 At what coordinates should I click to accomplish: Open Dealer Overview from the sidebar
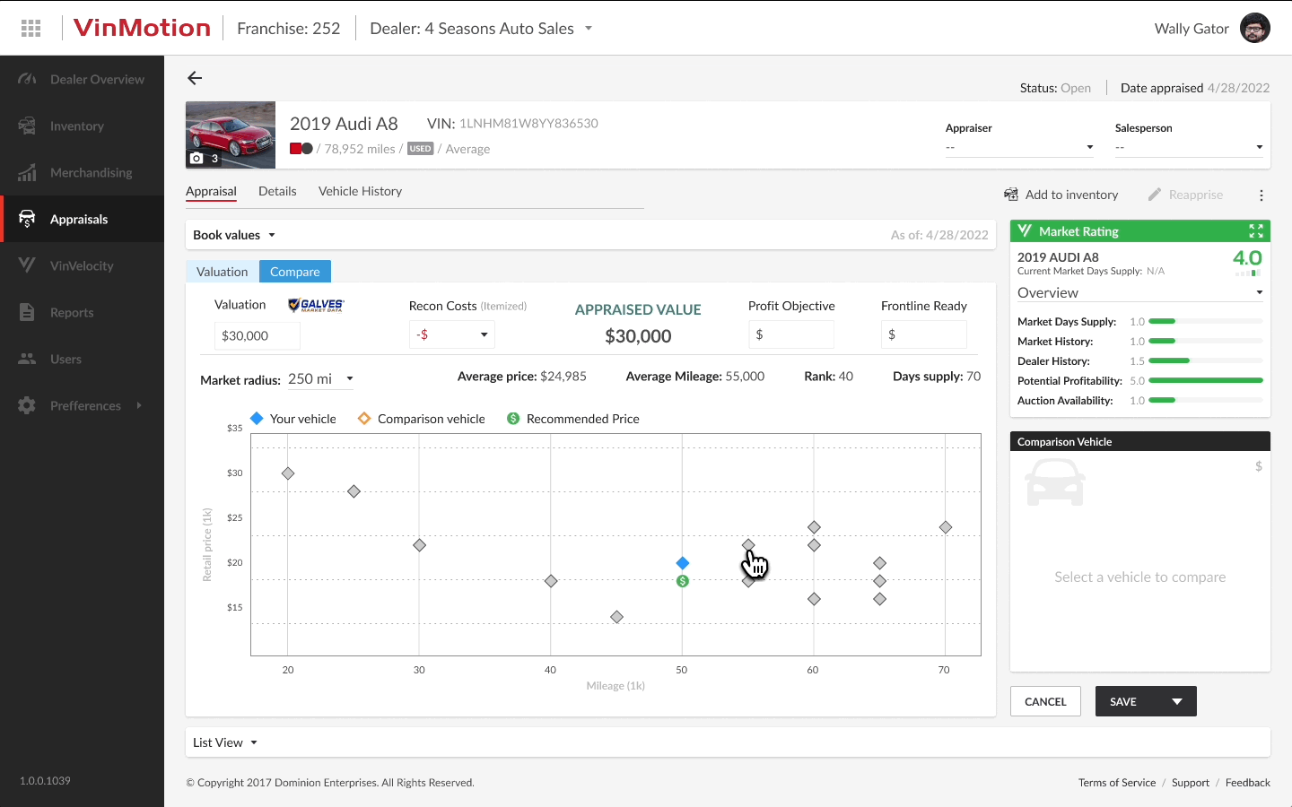[x=27, y=79]
